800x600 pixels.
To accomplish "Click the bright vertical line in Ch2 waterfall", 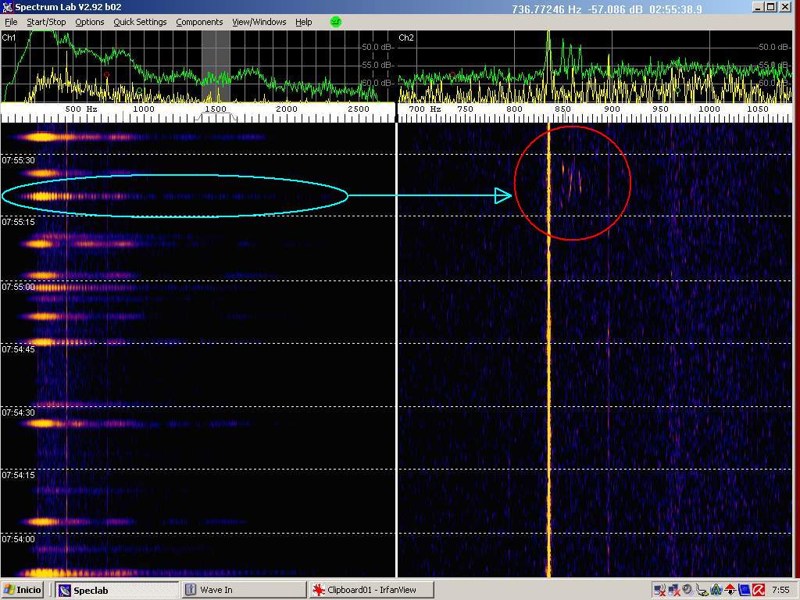I will click(548, 352).
